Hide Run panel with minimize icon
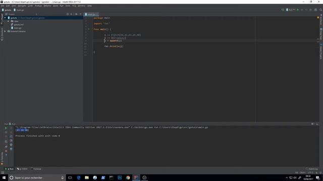 (x=317, y=124)
